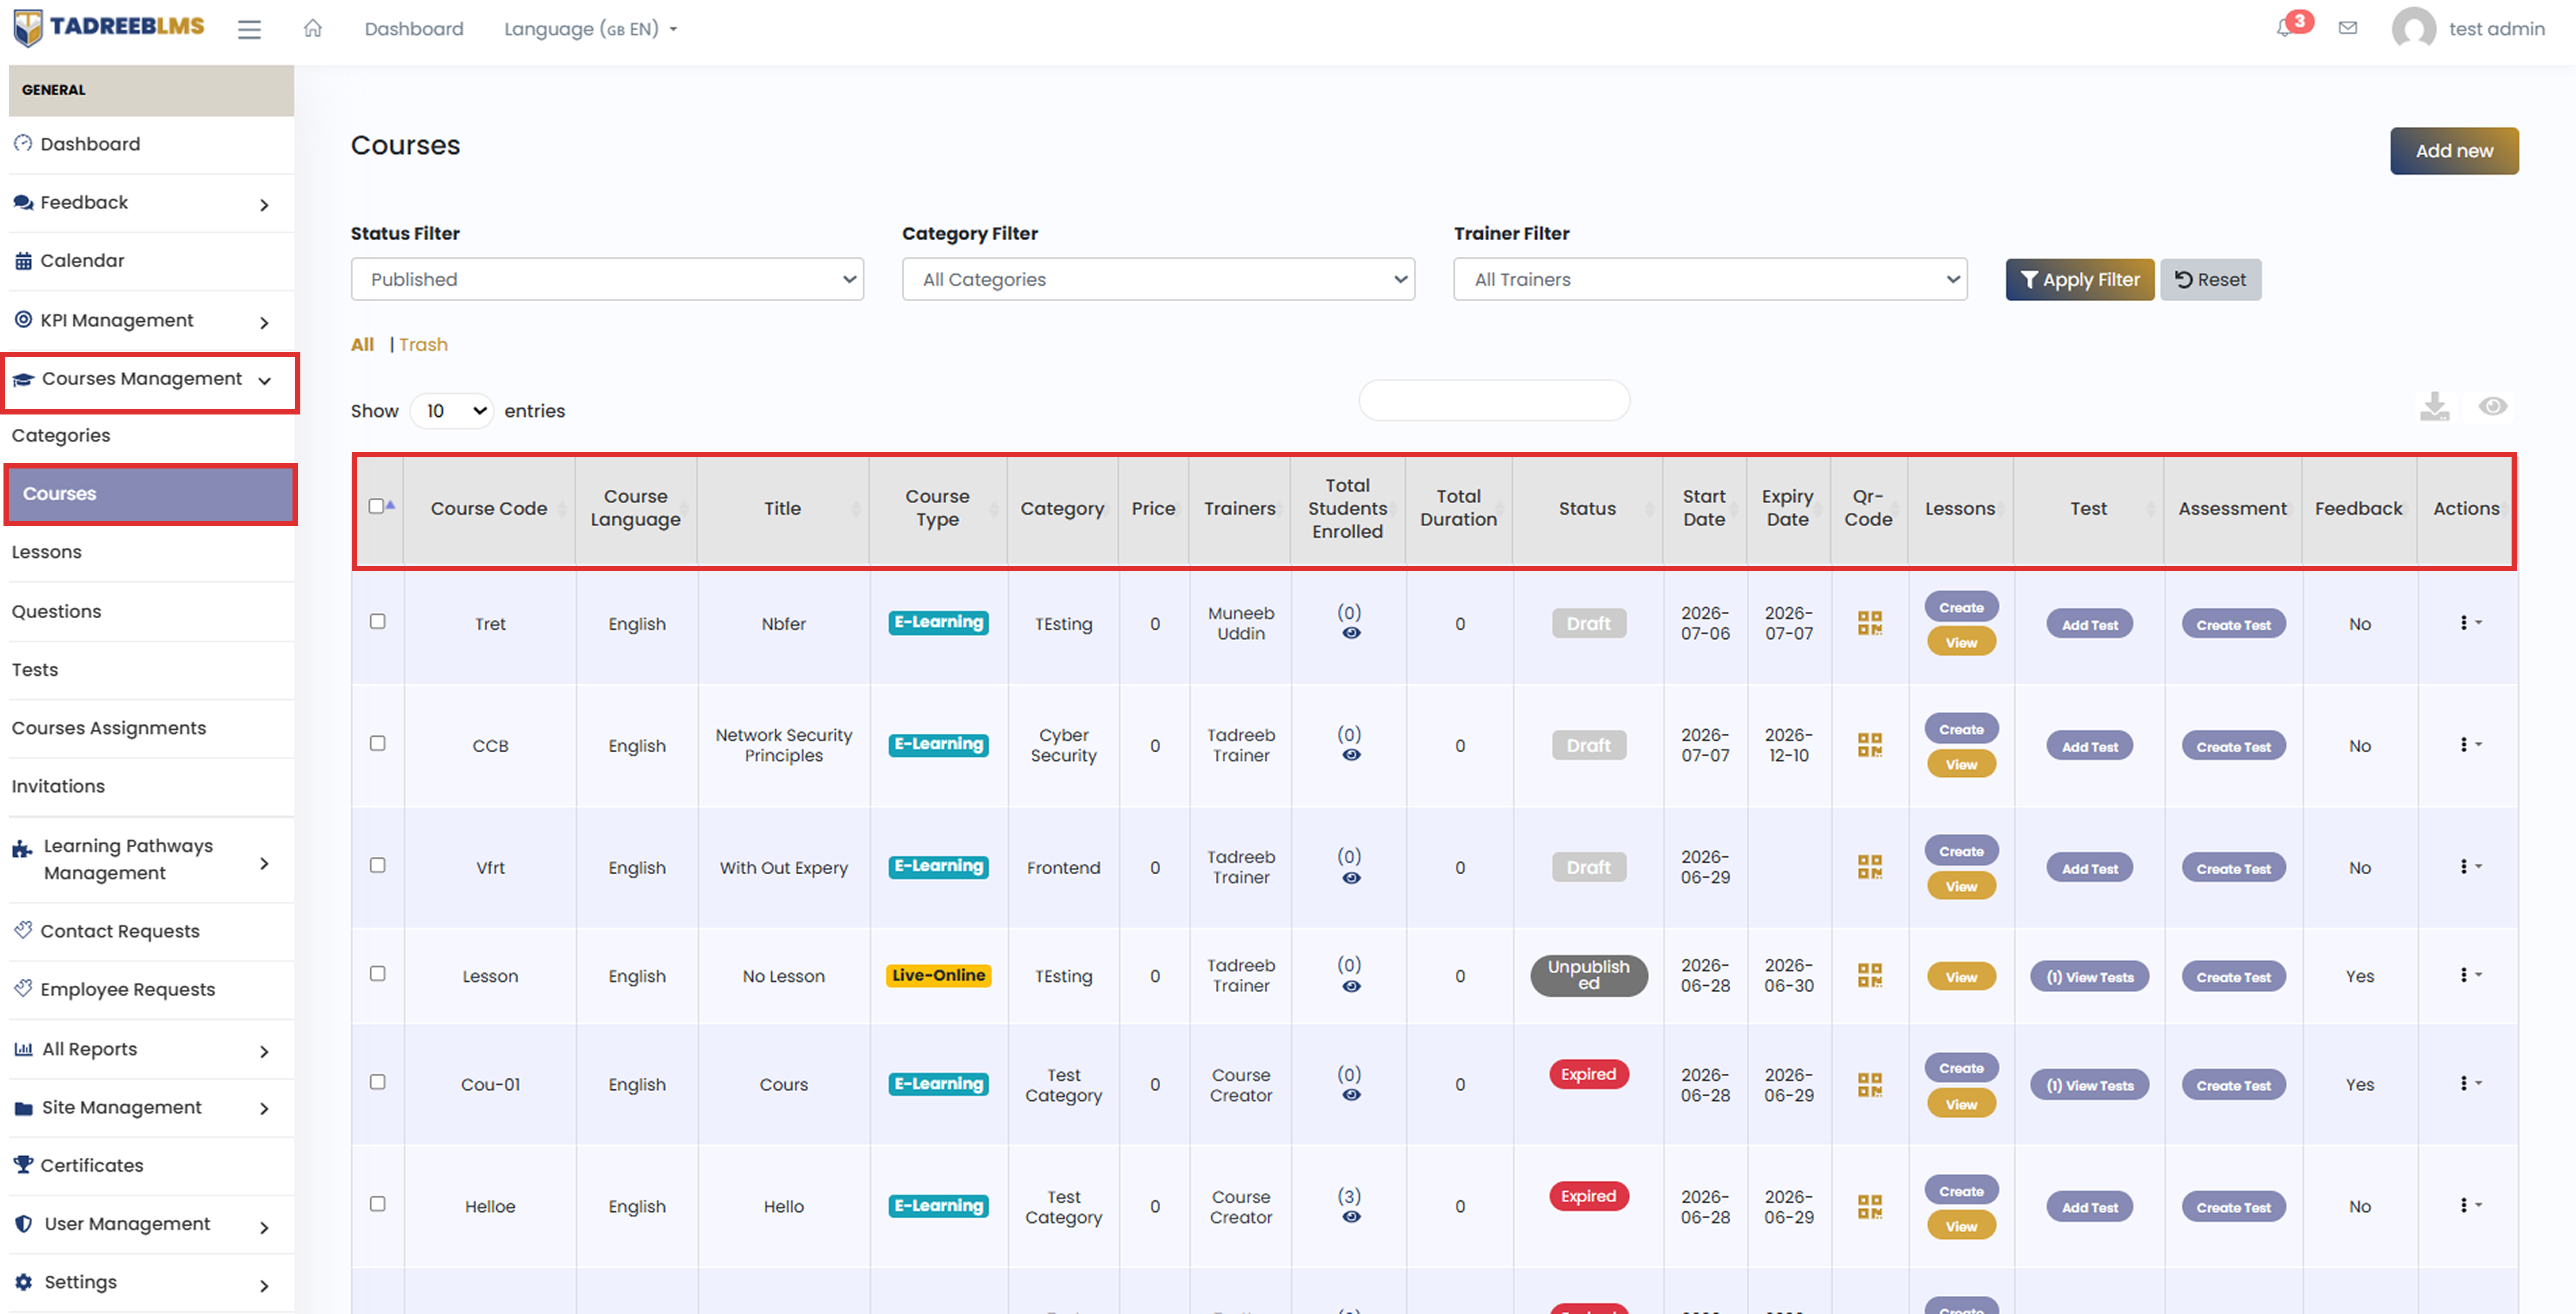Open actions menu for Cou-01 row
This screenshot has height=1314, width=2576.
tap(2470, 1084)
